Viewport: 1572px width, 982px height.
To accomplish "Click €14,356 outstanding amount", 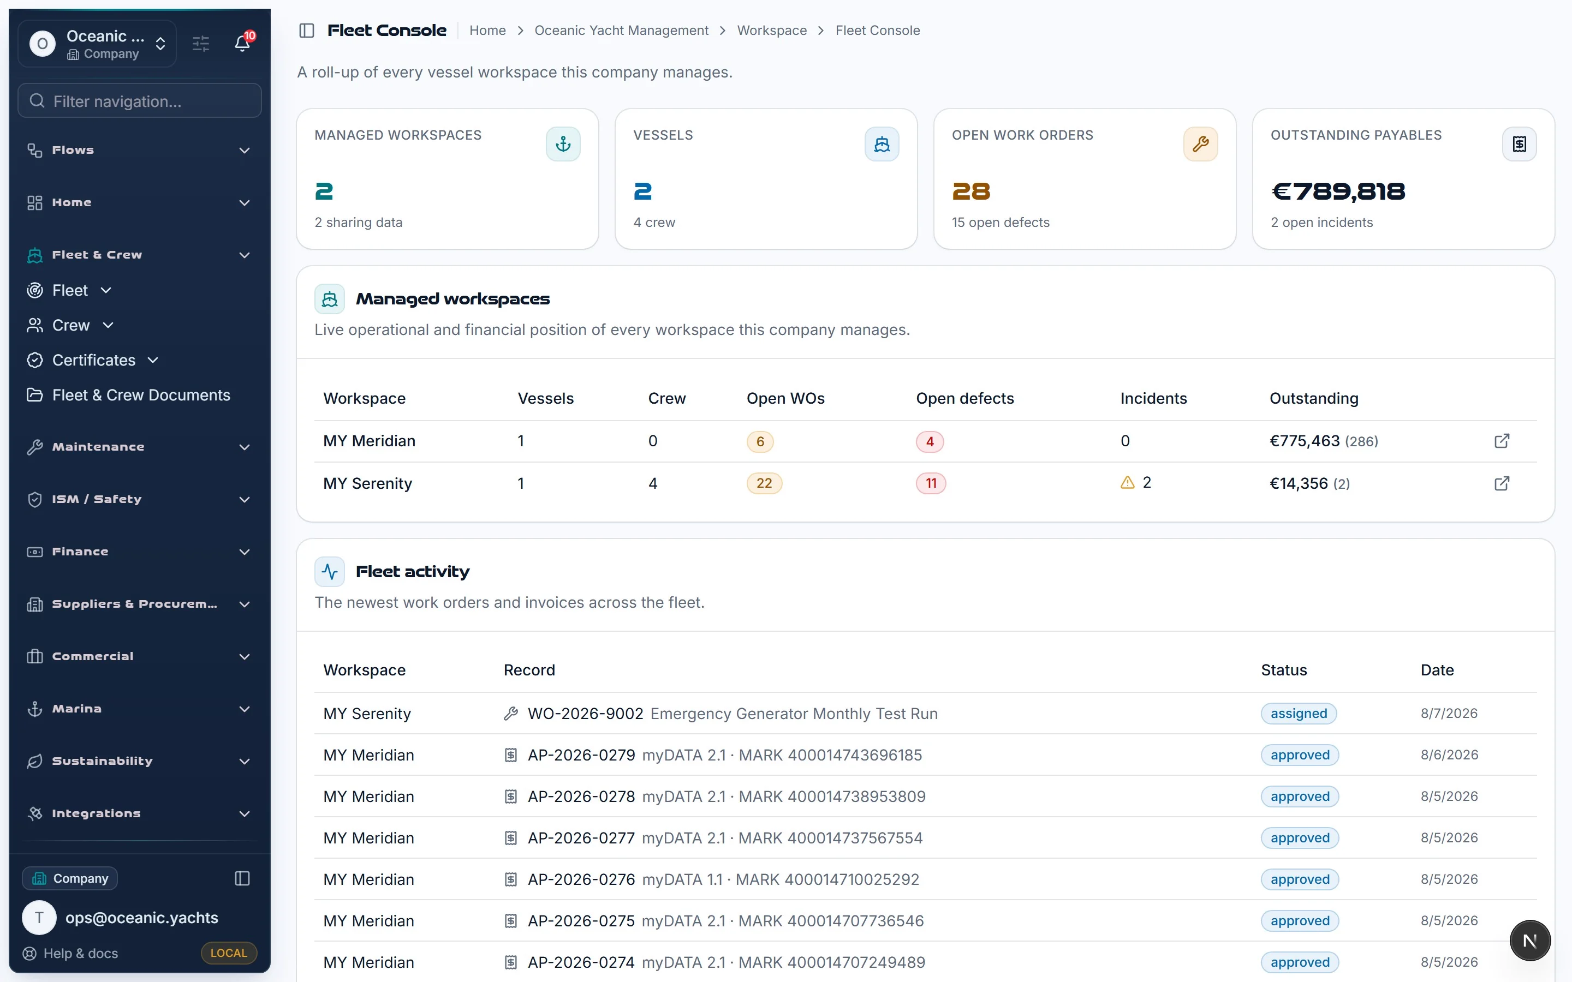I will (1299, 483).
